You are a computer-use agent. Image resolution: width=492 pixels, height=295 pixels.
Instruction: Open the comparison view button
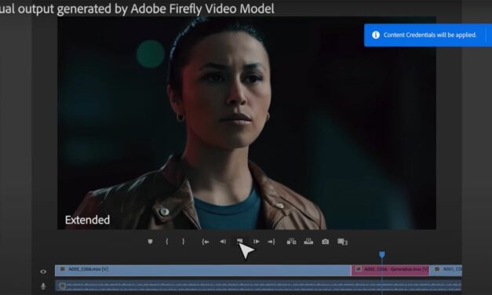click(342, 242)
